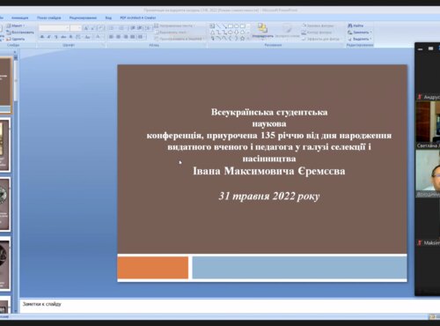This screenshot has width=440, height=326.
Task: Click Decrease Font Size icon
Action: click(92, 28)
